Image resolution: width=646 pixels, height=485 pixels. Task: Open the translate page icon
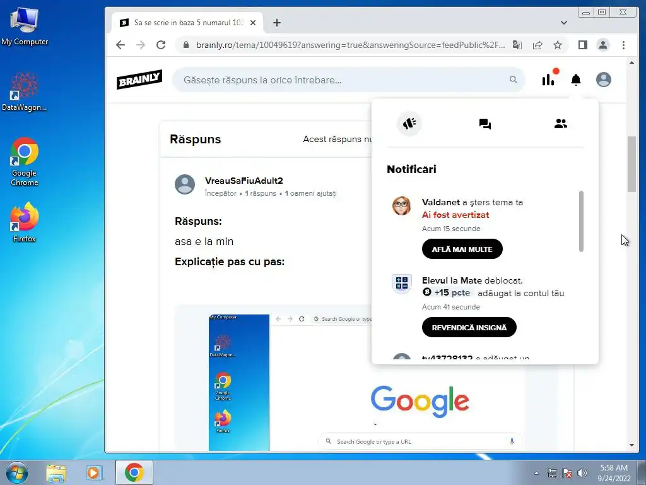pos(517,45)
